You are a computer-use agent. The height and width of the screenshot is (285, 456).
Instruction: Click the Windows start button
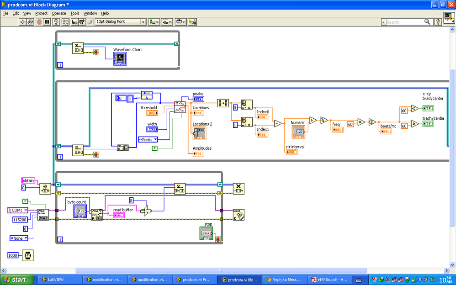pyautogui.click(x=17, y=280)
